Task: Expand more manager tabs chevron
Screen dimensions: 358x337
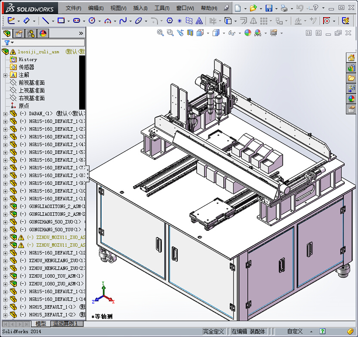Action: (81, 33)
